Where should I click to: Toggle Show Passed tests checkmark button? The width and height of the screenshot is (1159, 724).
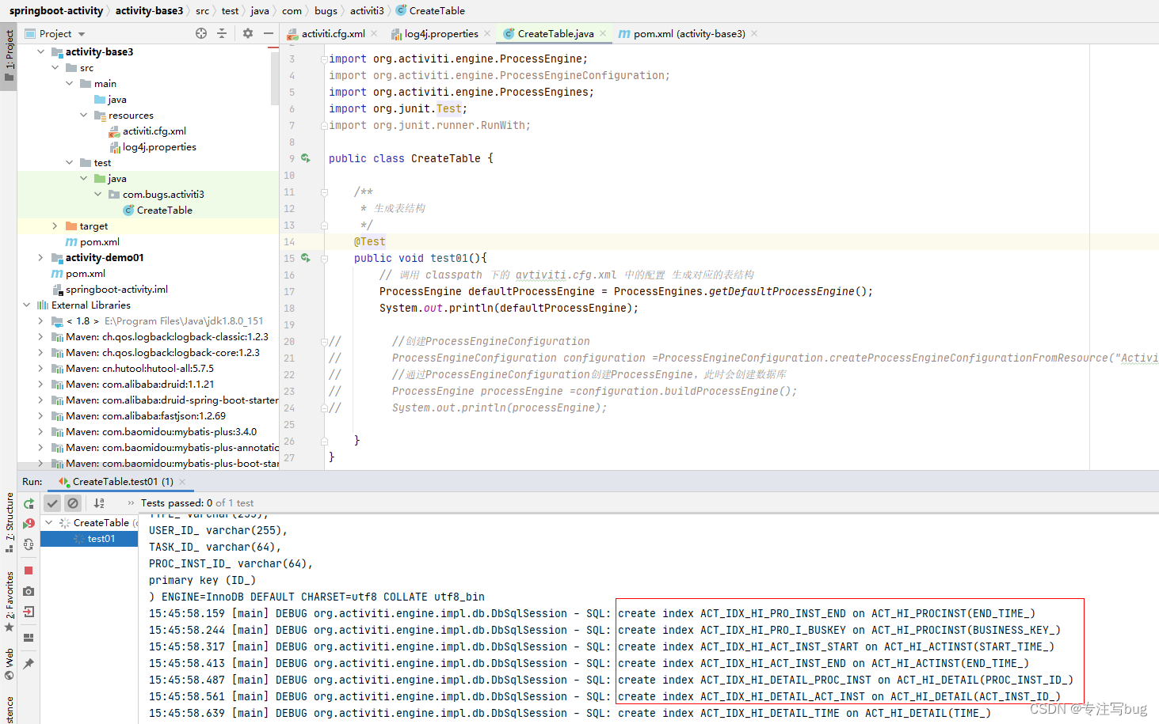point(52,503)
